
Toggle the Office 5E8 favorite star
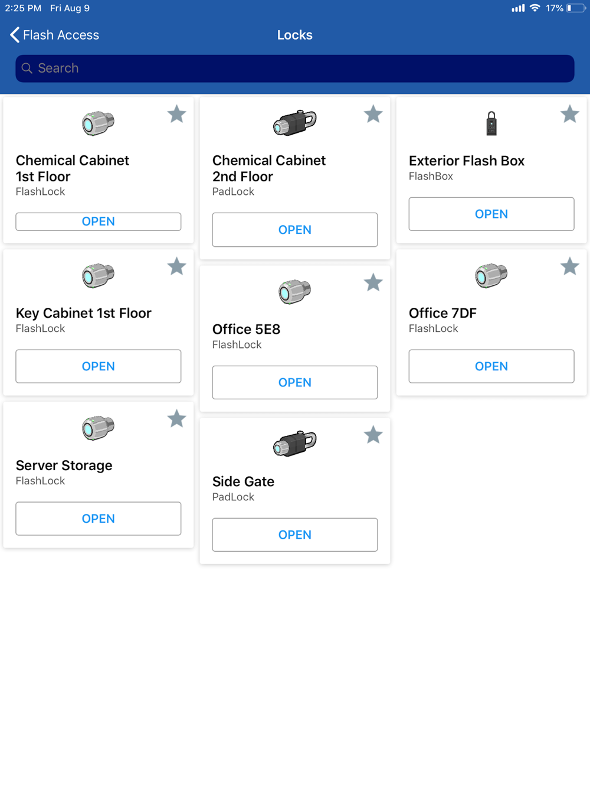[x=373, y=283]
